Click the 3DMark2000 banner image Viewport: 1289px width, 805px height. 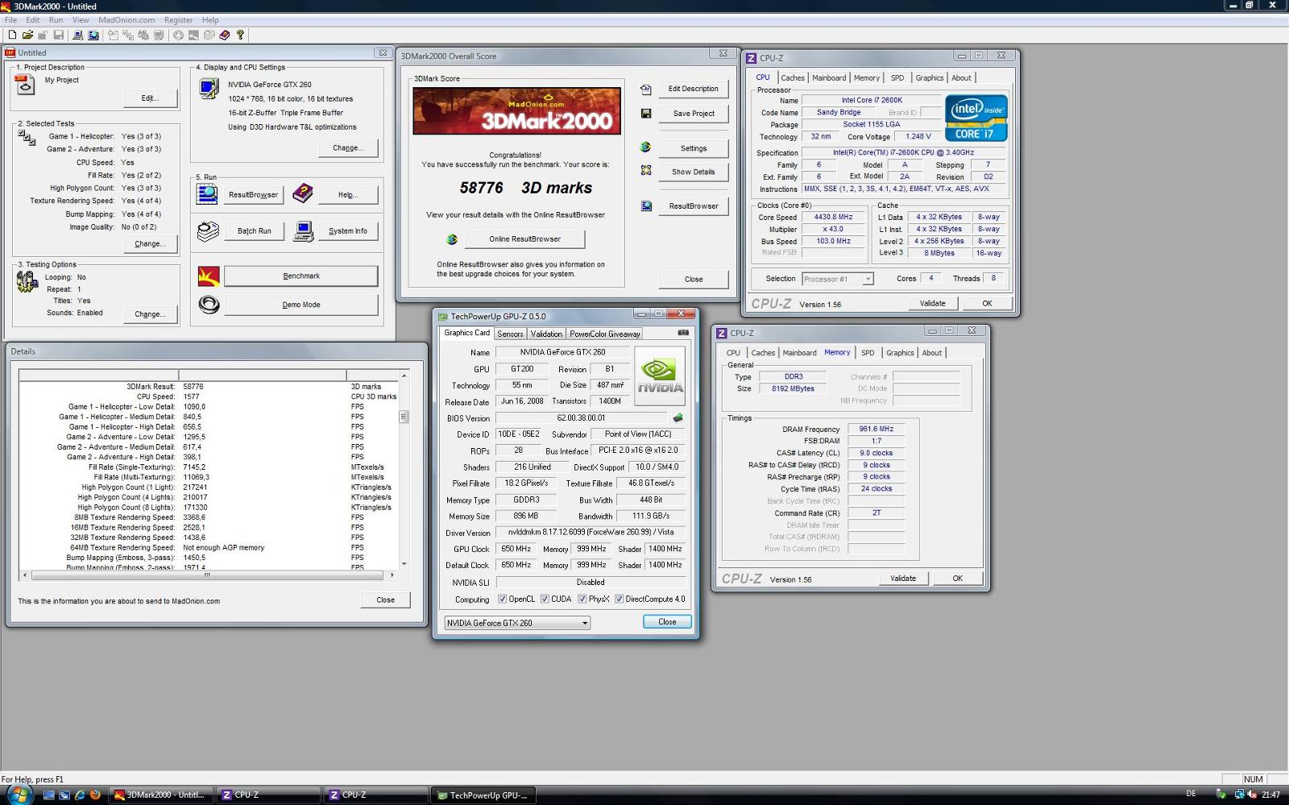[516, 110]
